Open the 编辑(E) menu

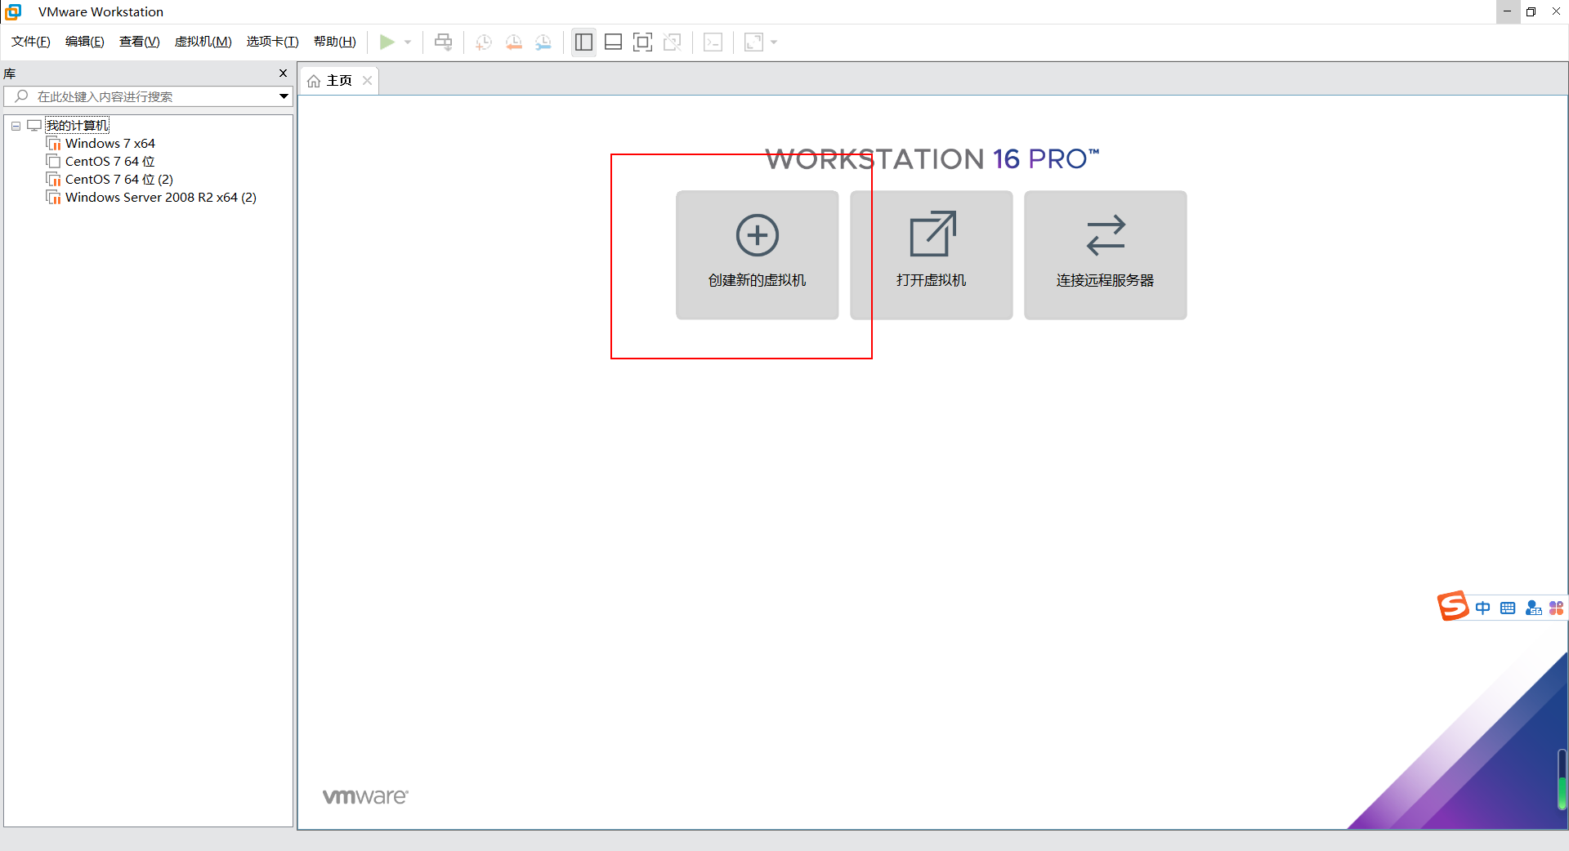pos(85,42)
